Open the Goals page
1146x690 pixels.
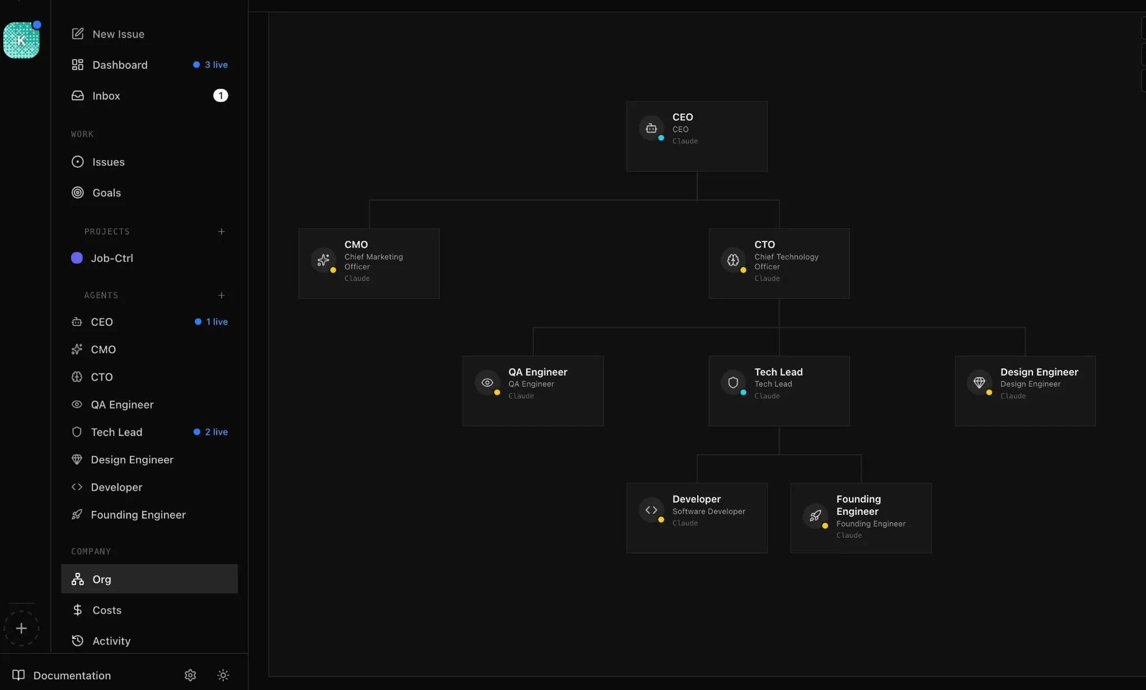[x=106, y=193]
